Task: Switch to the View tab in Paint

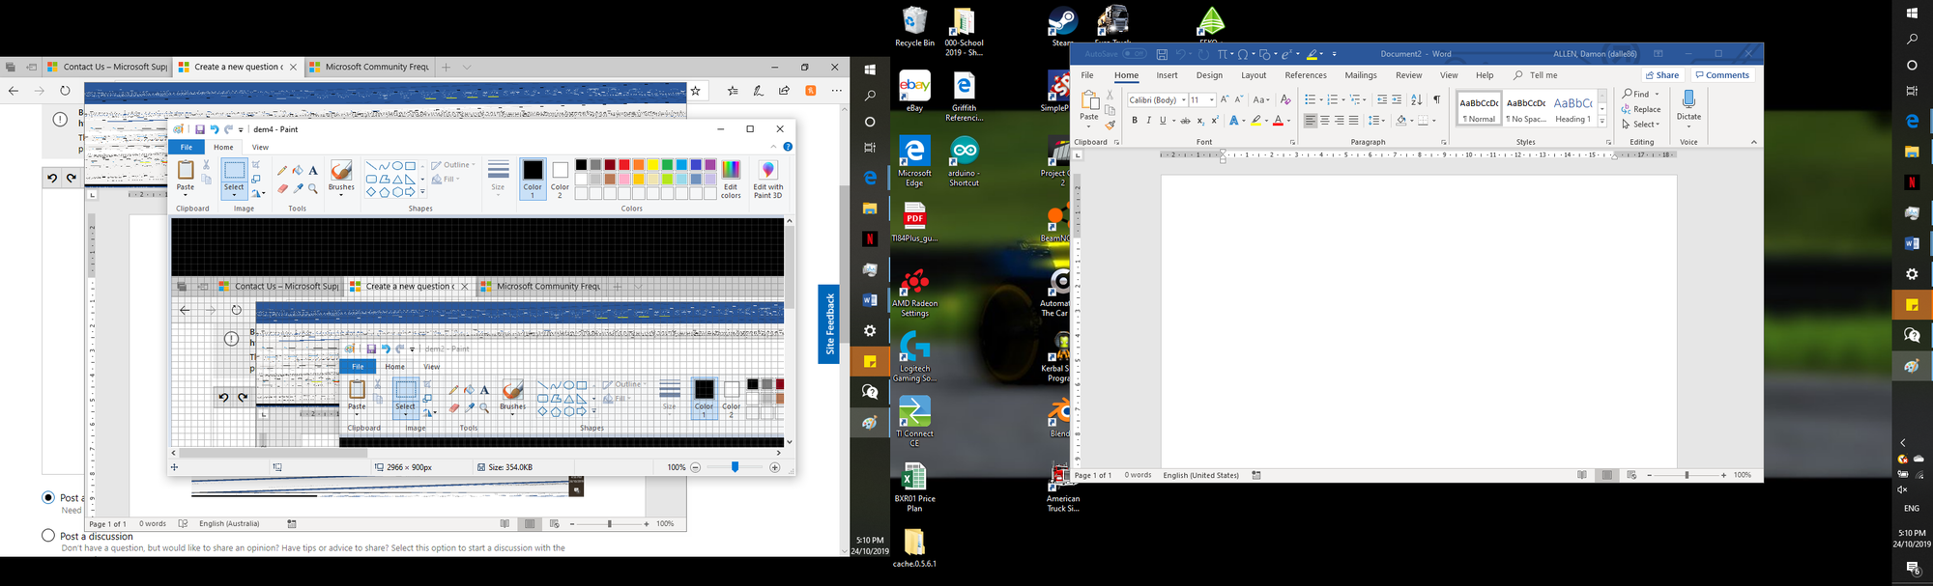Action: tap(260, 147)
